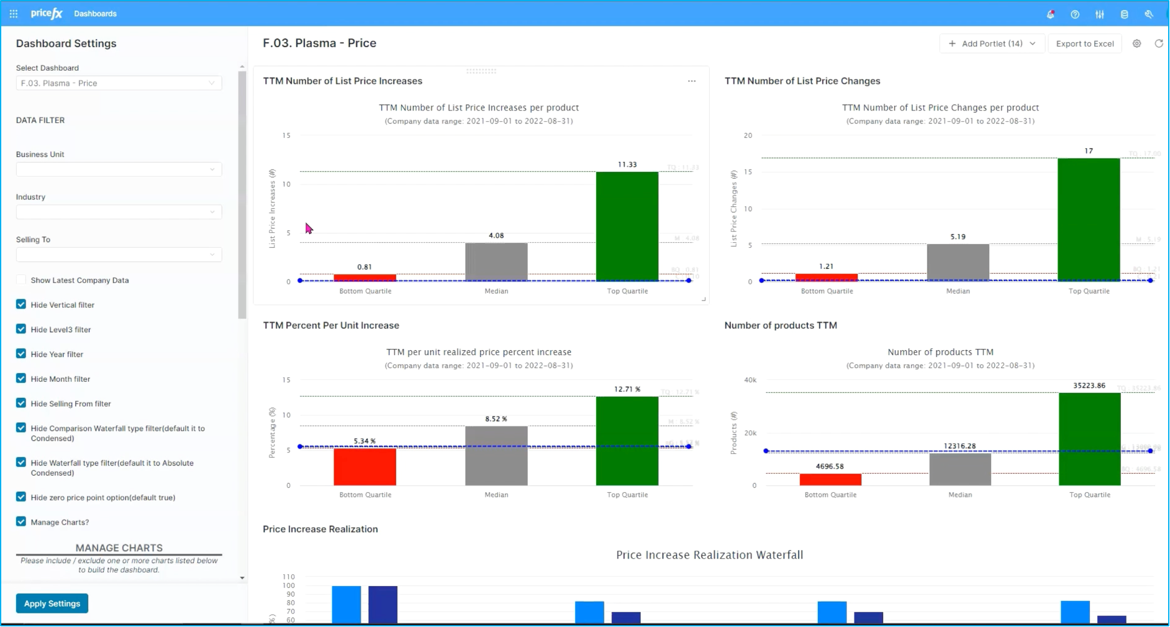Click the 'TTM per unit realized price percent increase' chart title
The width and height of the screenshot is (1170, 627).
[479, 352]
